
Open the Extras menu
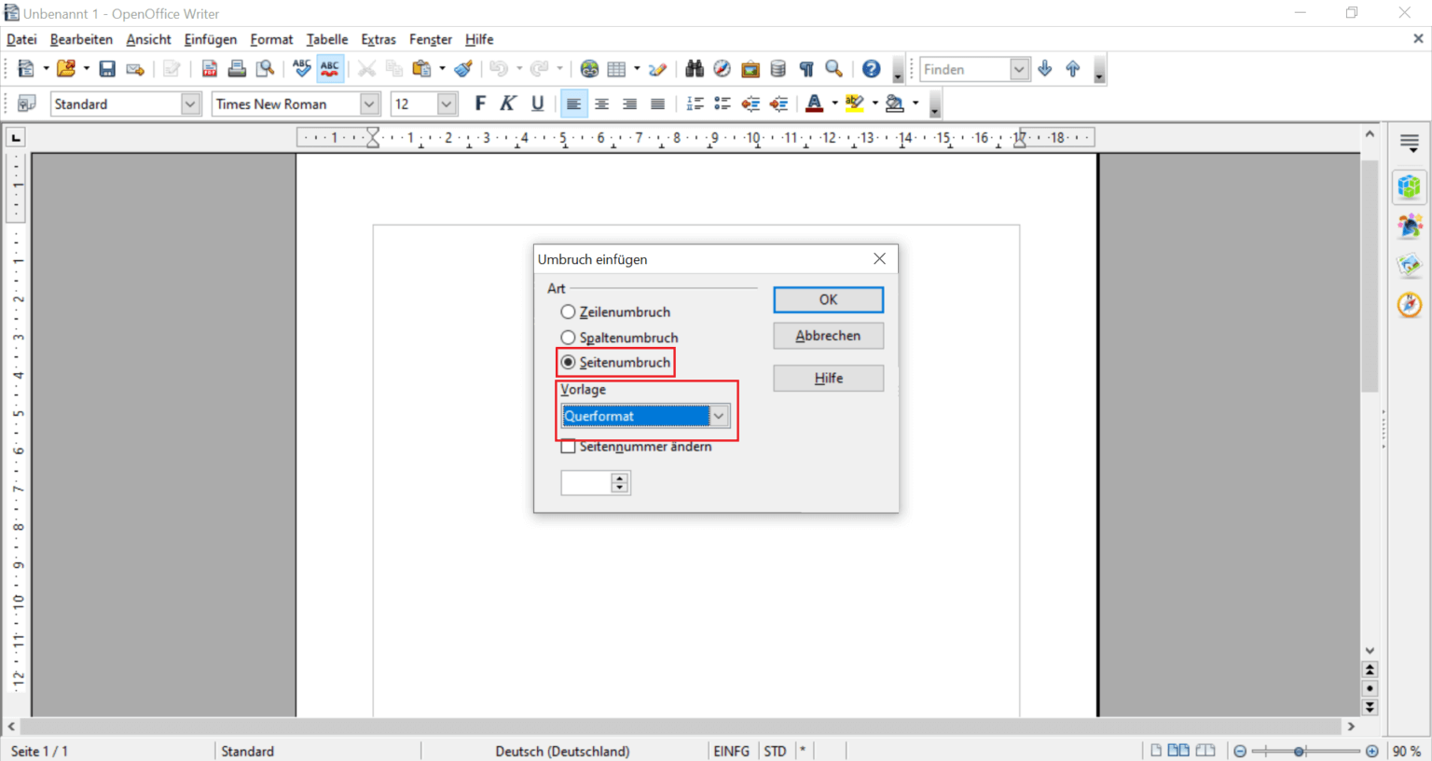click(379, 39)
